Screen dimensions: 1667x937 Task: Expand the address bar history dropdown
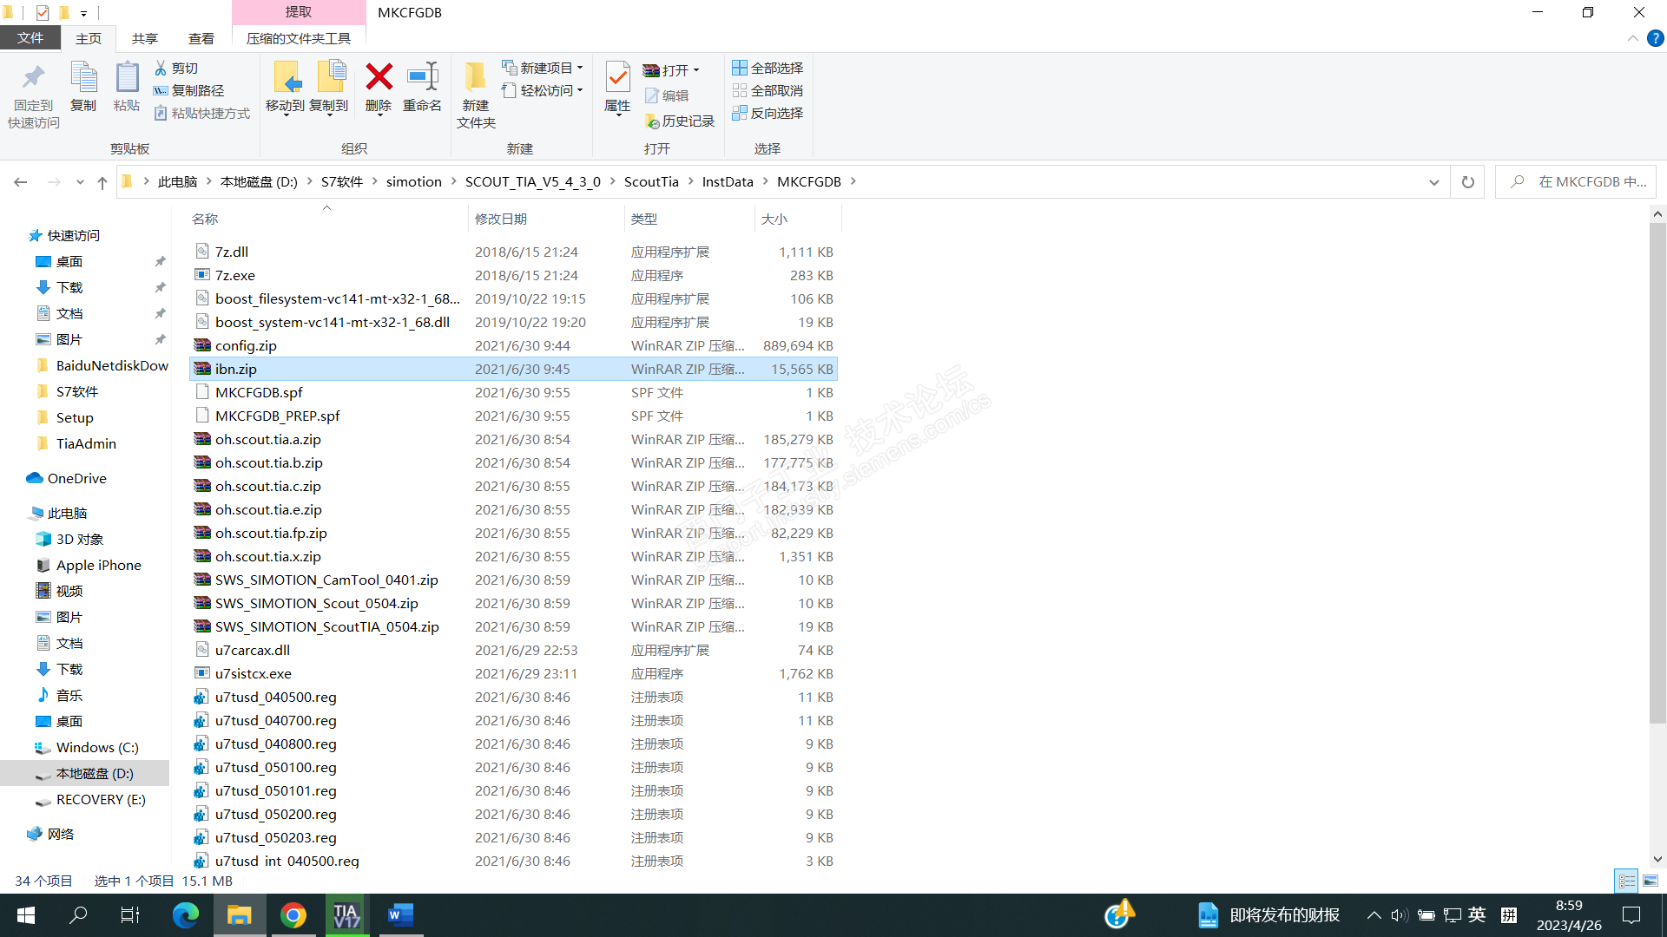(1433, 182)
